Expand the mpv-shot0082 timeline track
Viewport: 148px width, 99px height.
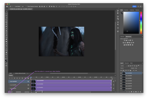9,85
